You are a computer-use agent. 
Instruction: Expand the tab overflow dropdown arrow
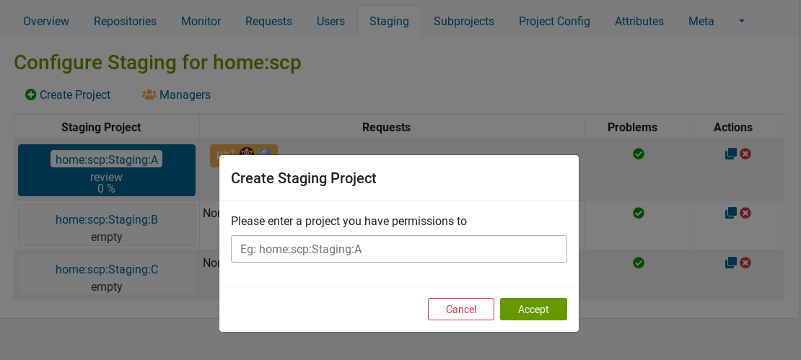pyautogui.click(x=742, y=21)
